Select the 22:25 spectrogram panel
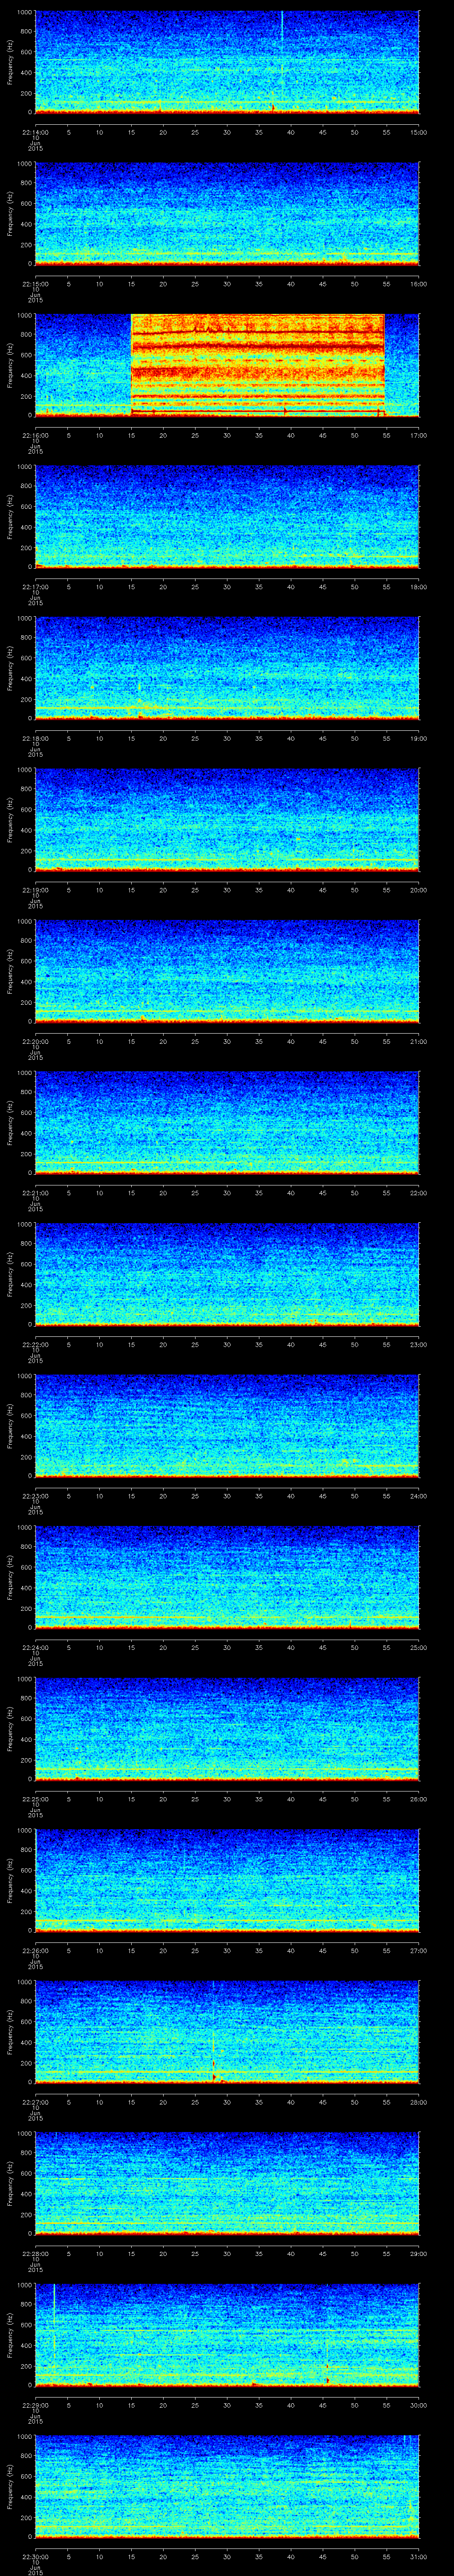Viewport: 454px width, 2576px height. (227, 1729)
